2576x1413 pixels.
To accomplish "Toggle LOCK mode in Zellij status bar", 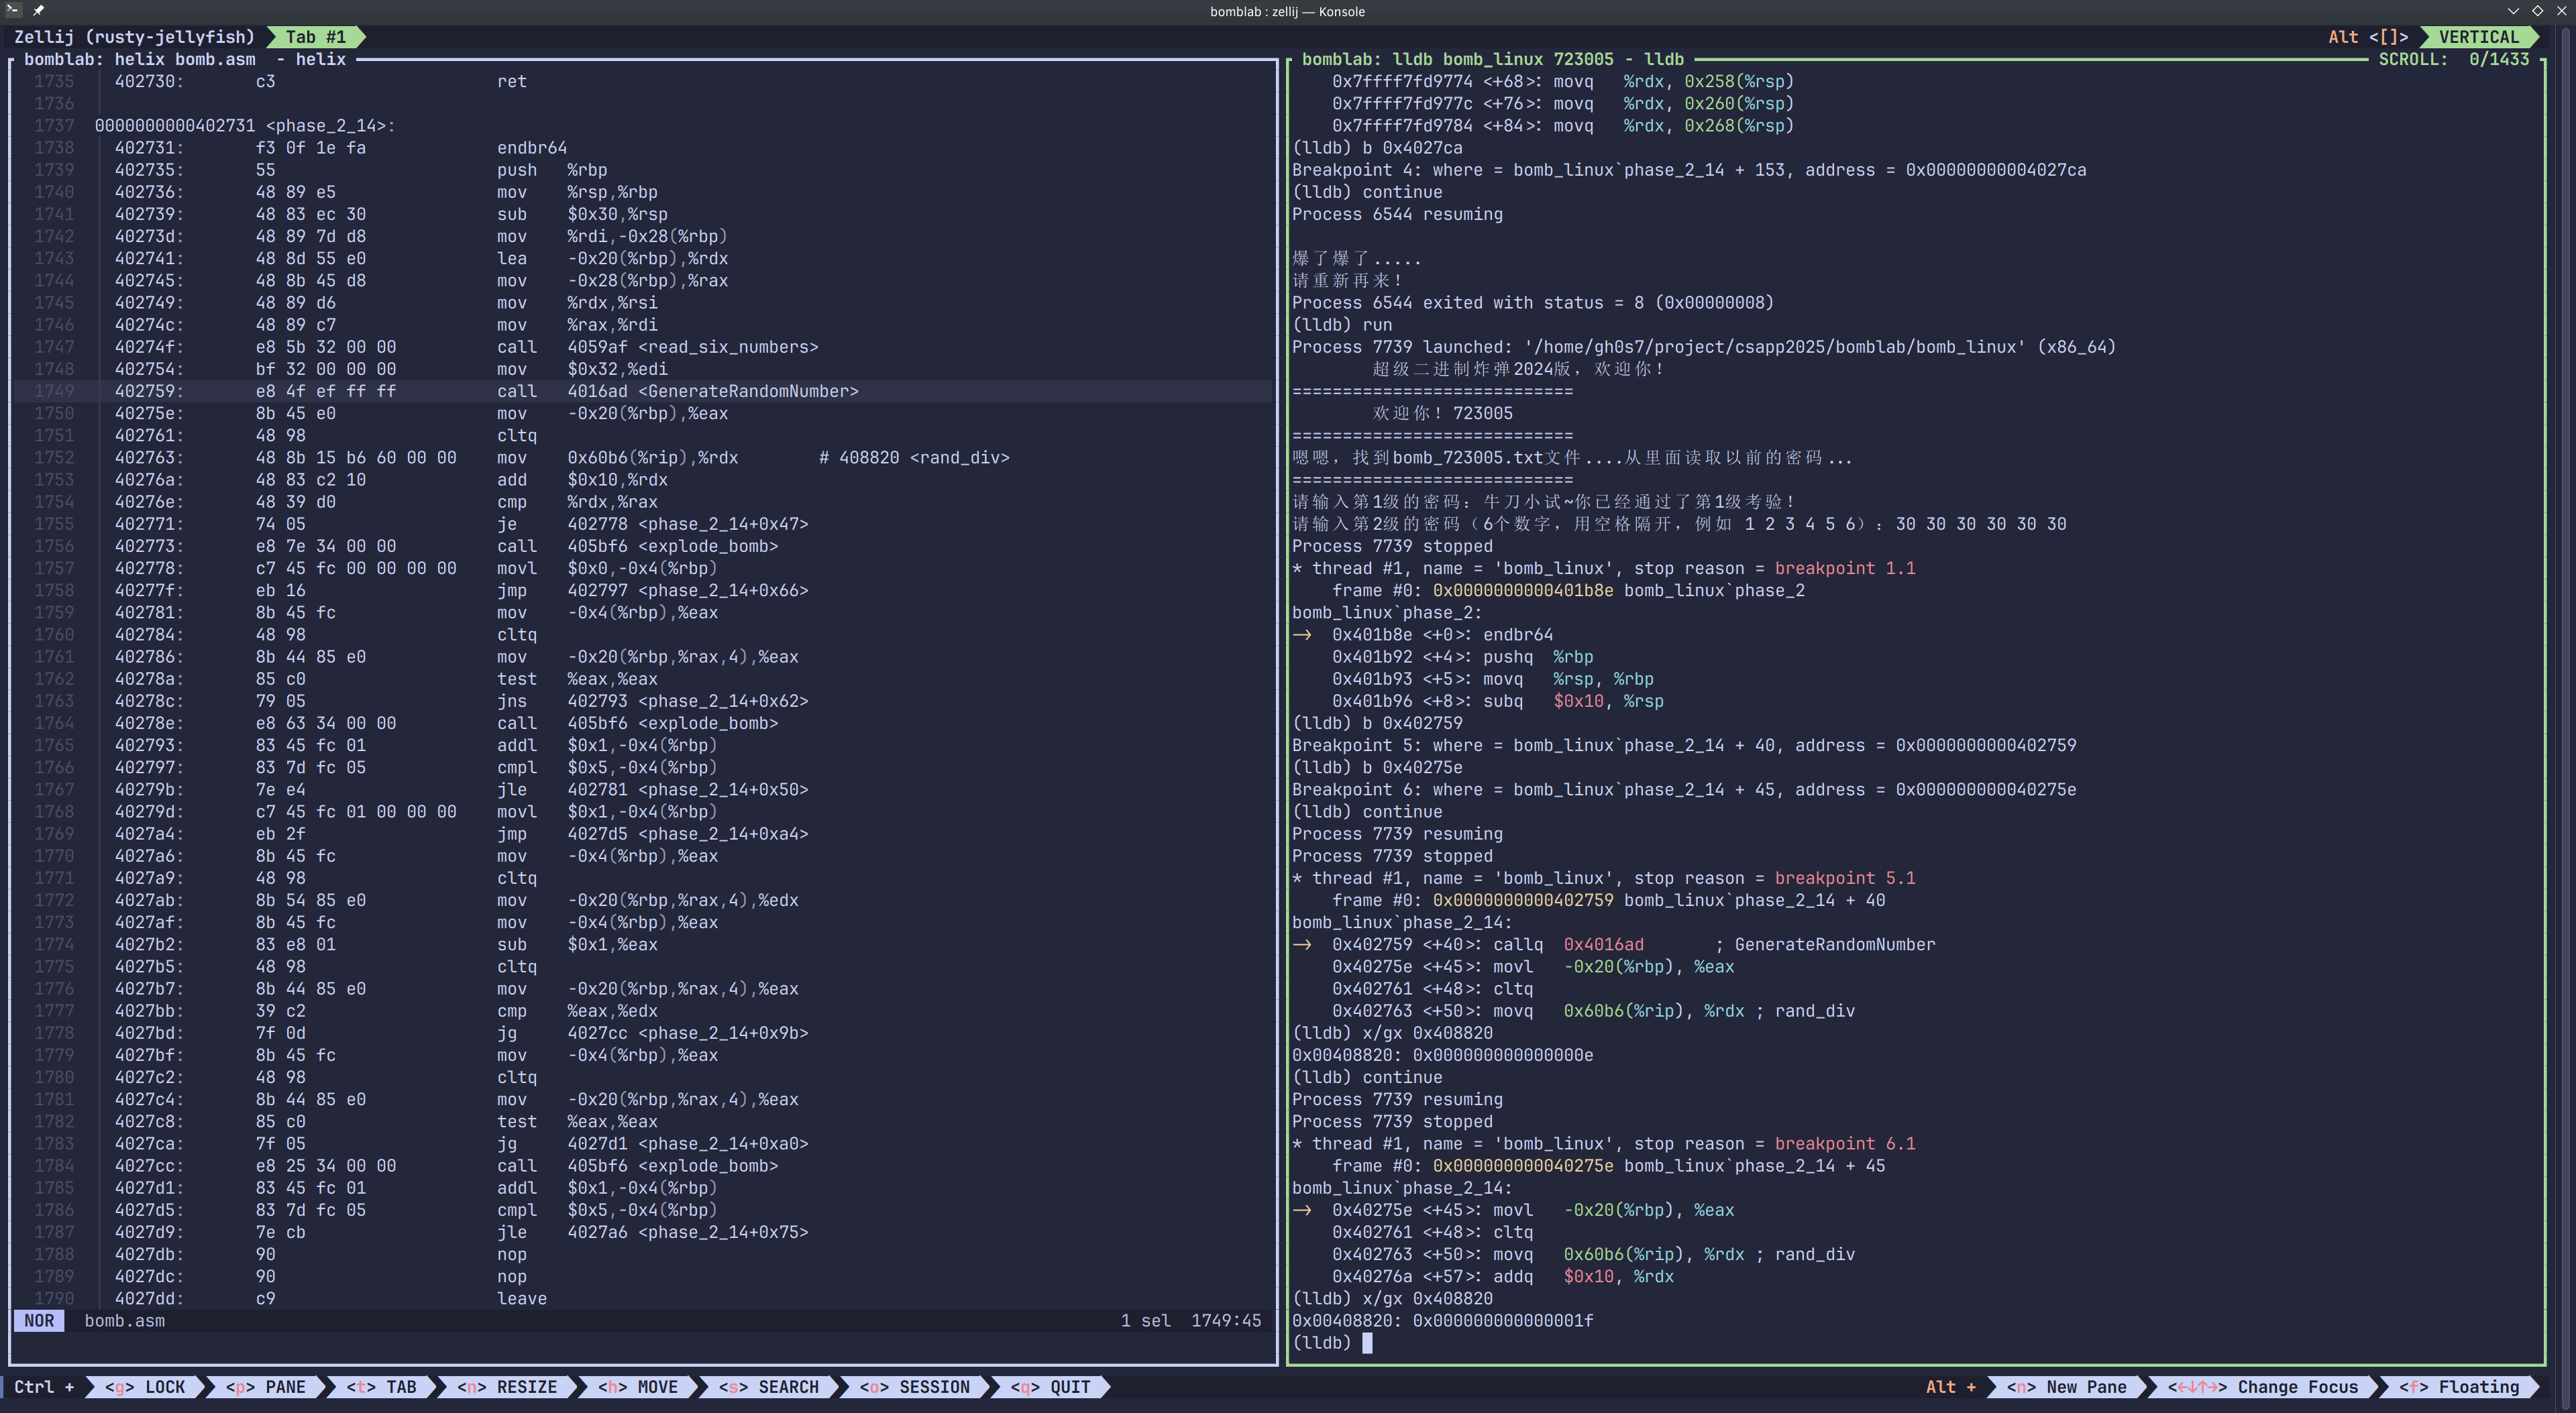I will [x=146, y=1387].
